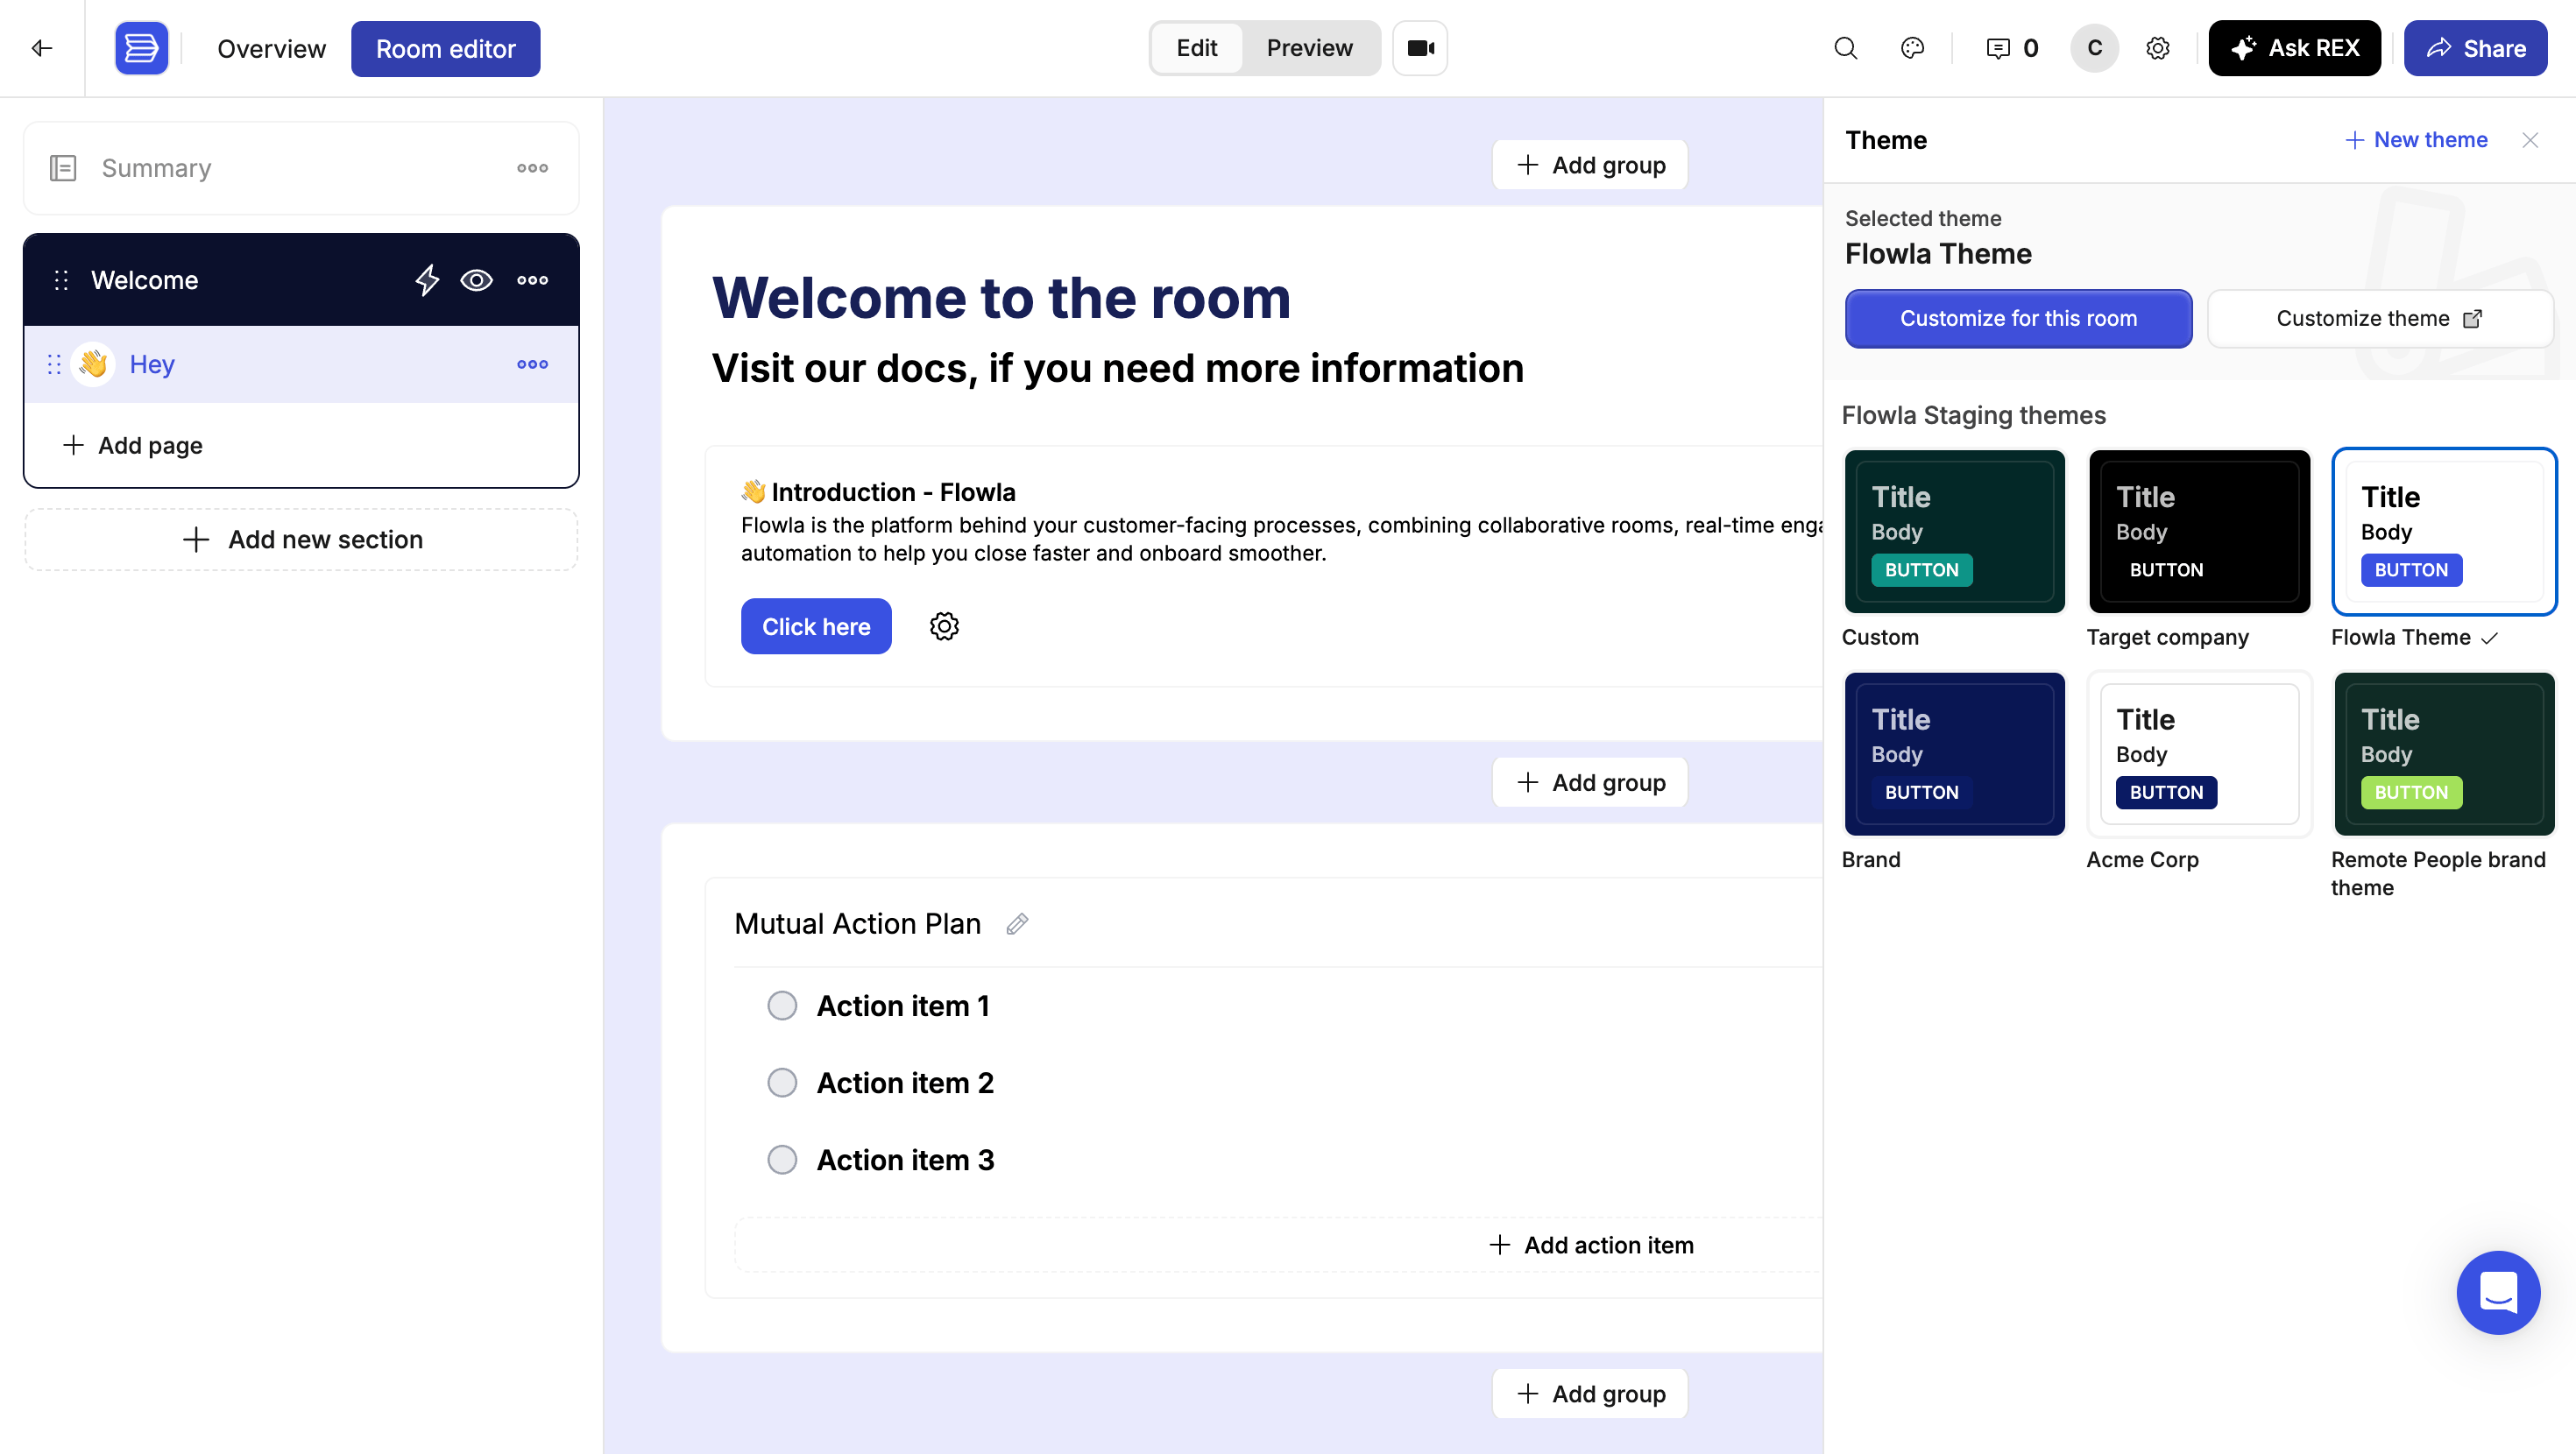Screen dimensions: 2576x1454
Task: Click the Action item 2 label
Action: coord(905,1082)
